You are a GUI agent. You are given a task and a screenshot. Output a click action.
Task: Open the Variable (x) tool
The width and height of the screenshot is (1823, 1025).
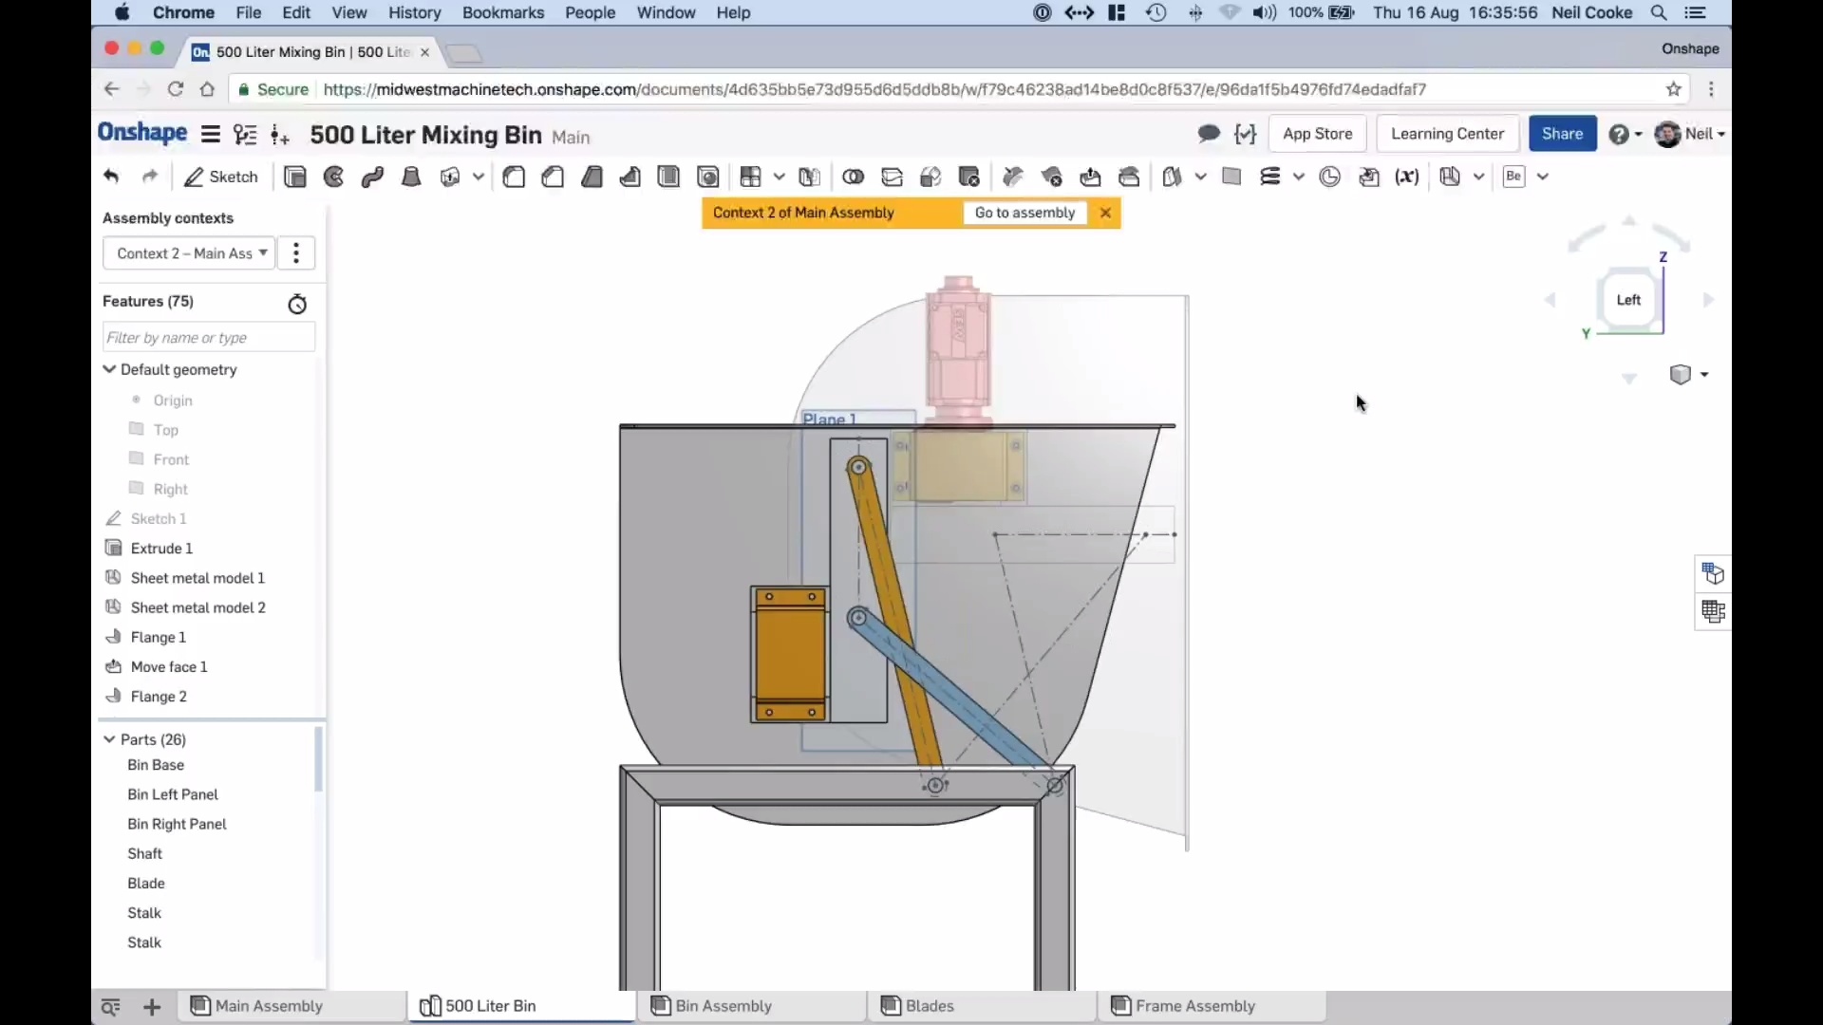pyautogui.click(x=1406, y=177)
